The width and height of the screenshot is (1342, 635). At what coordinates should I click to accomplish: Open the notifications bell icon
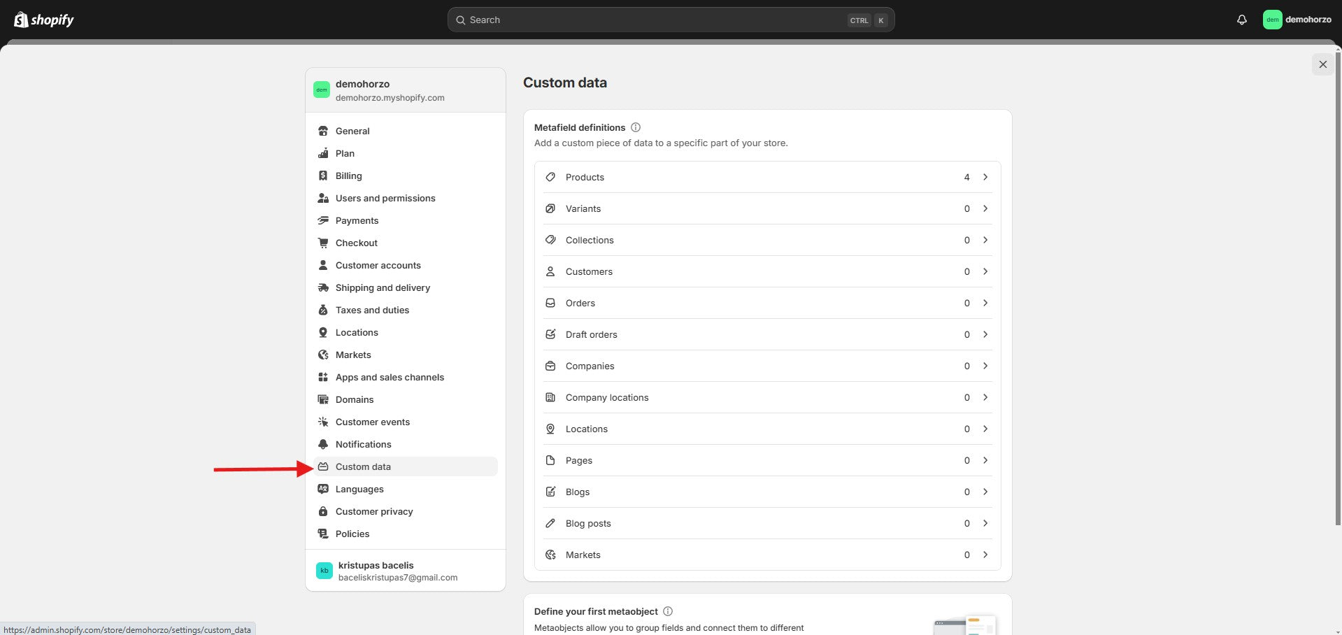pyautogui.click(x=1241, y=20)
